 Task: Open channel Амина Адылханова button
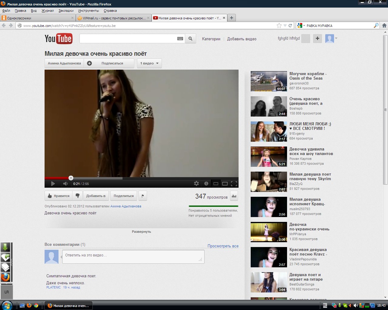[x=64, y=63]
